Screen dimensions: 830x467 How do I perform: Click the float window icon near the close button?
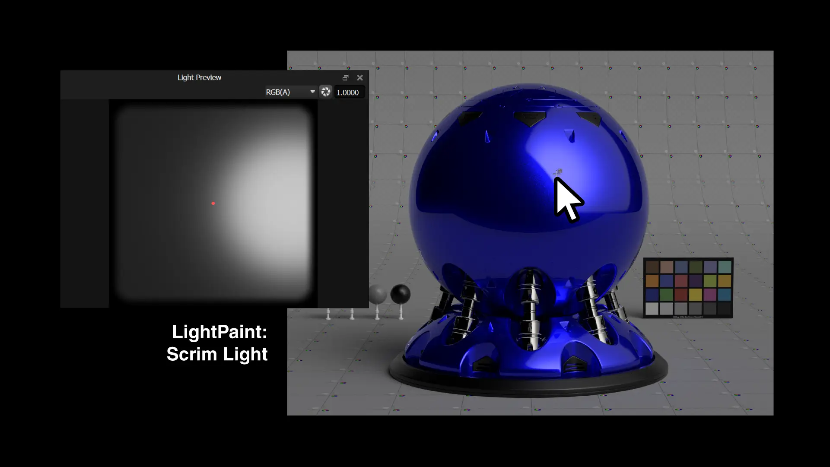346,78
